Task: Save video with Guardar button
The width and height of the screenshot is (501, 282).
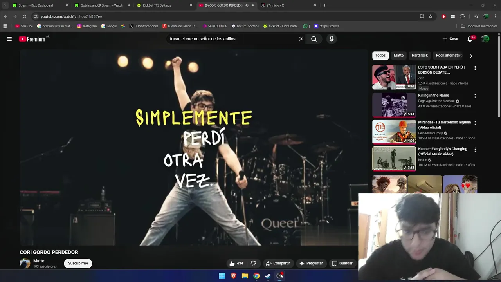Action: point(342,263)
